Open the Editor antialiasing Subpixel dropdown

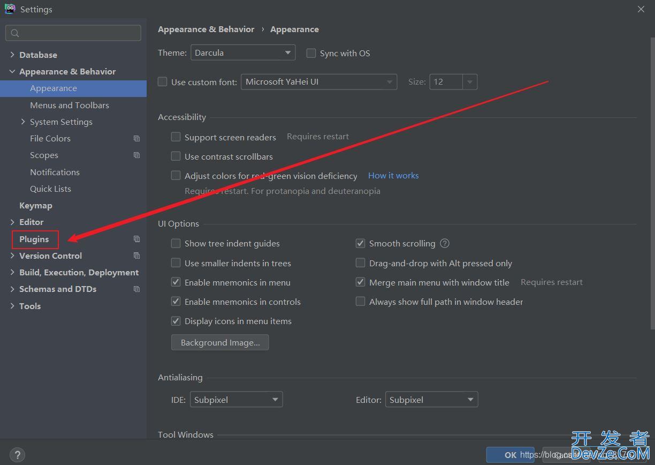pos(431,399)
